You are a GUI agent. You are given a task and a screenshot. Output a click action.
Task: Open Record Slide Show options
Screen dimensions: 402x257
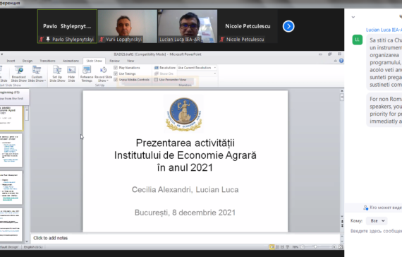coord(103,74)
